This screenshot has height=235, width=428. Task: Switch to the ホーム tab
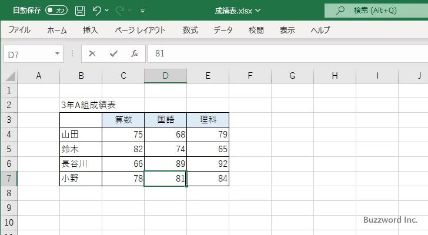(x=57, y=30)
